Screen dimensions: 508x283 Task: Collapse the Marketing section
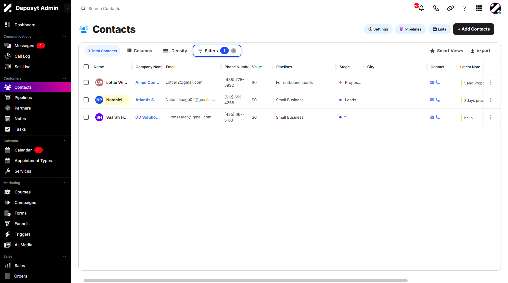tap(64, 183)
